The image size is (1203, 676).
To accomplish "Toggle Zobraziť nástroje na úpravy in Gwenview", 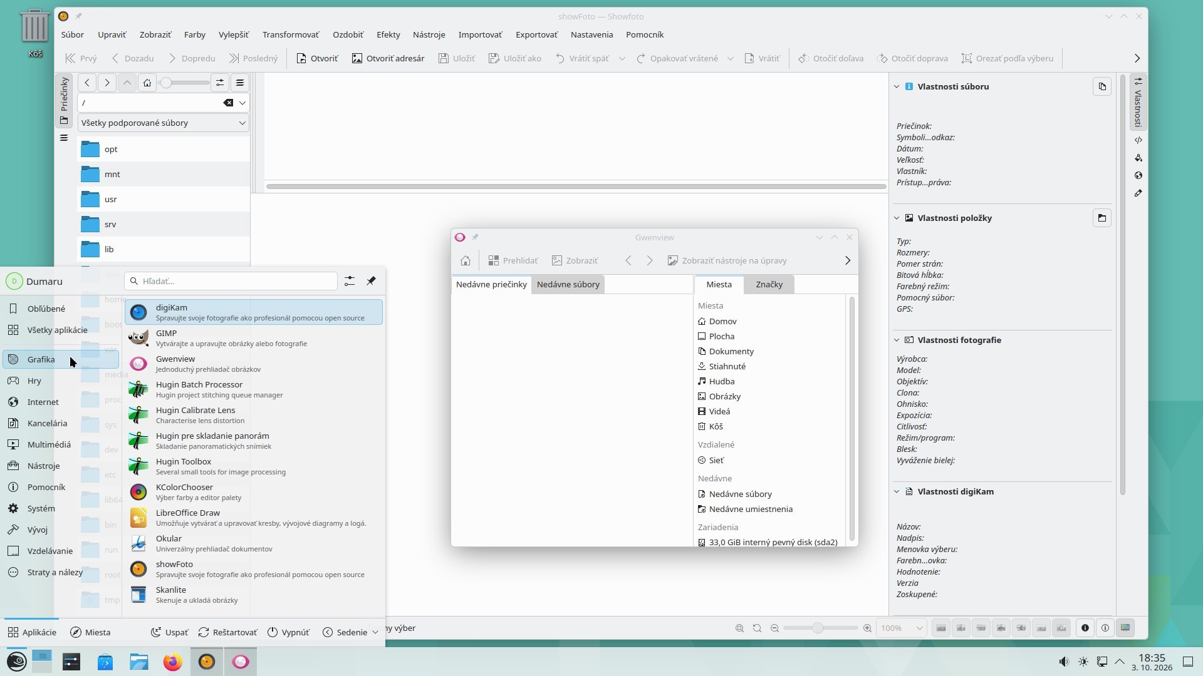I will pyautogui.click(x=727, y=260).
